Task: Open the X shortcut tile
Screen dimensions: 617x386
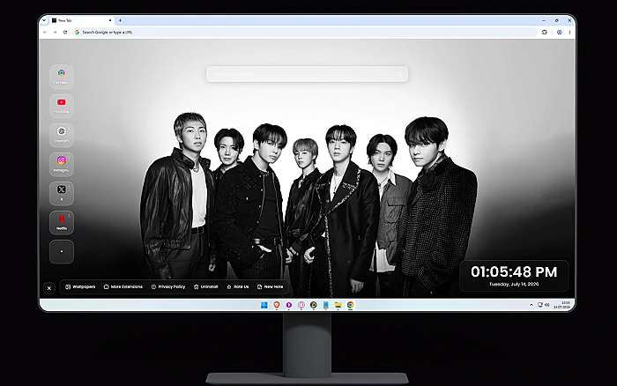Action: pos(62,193)
